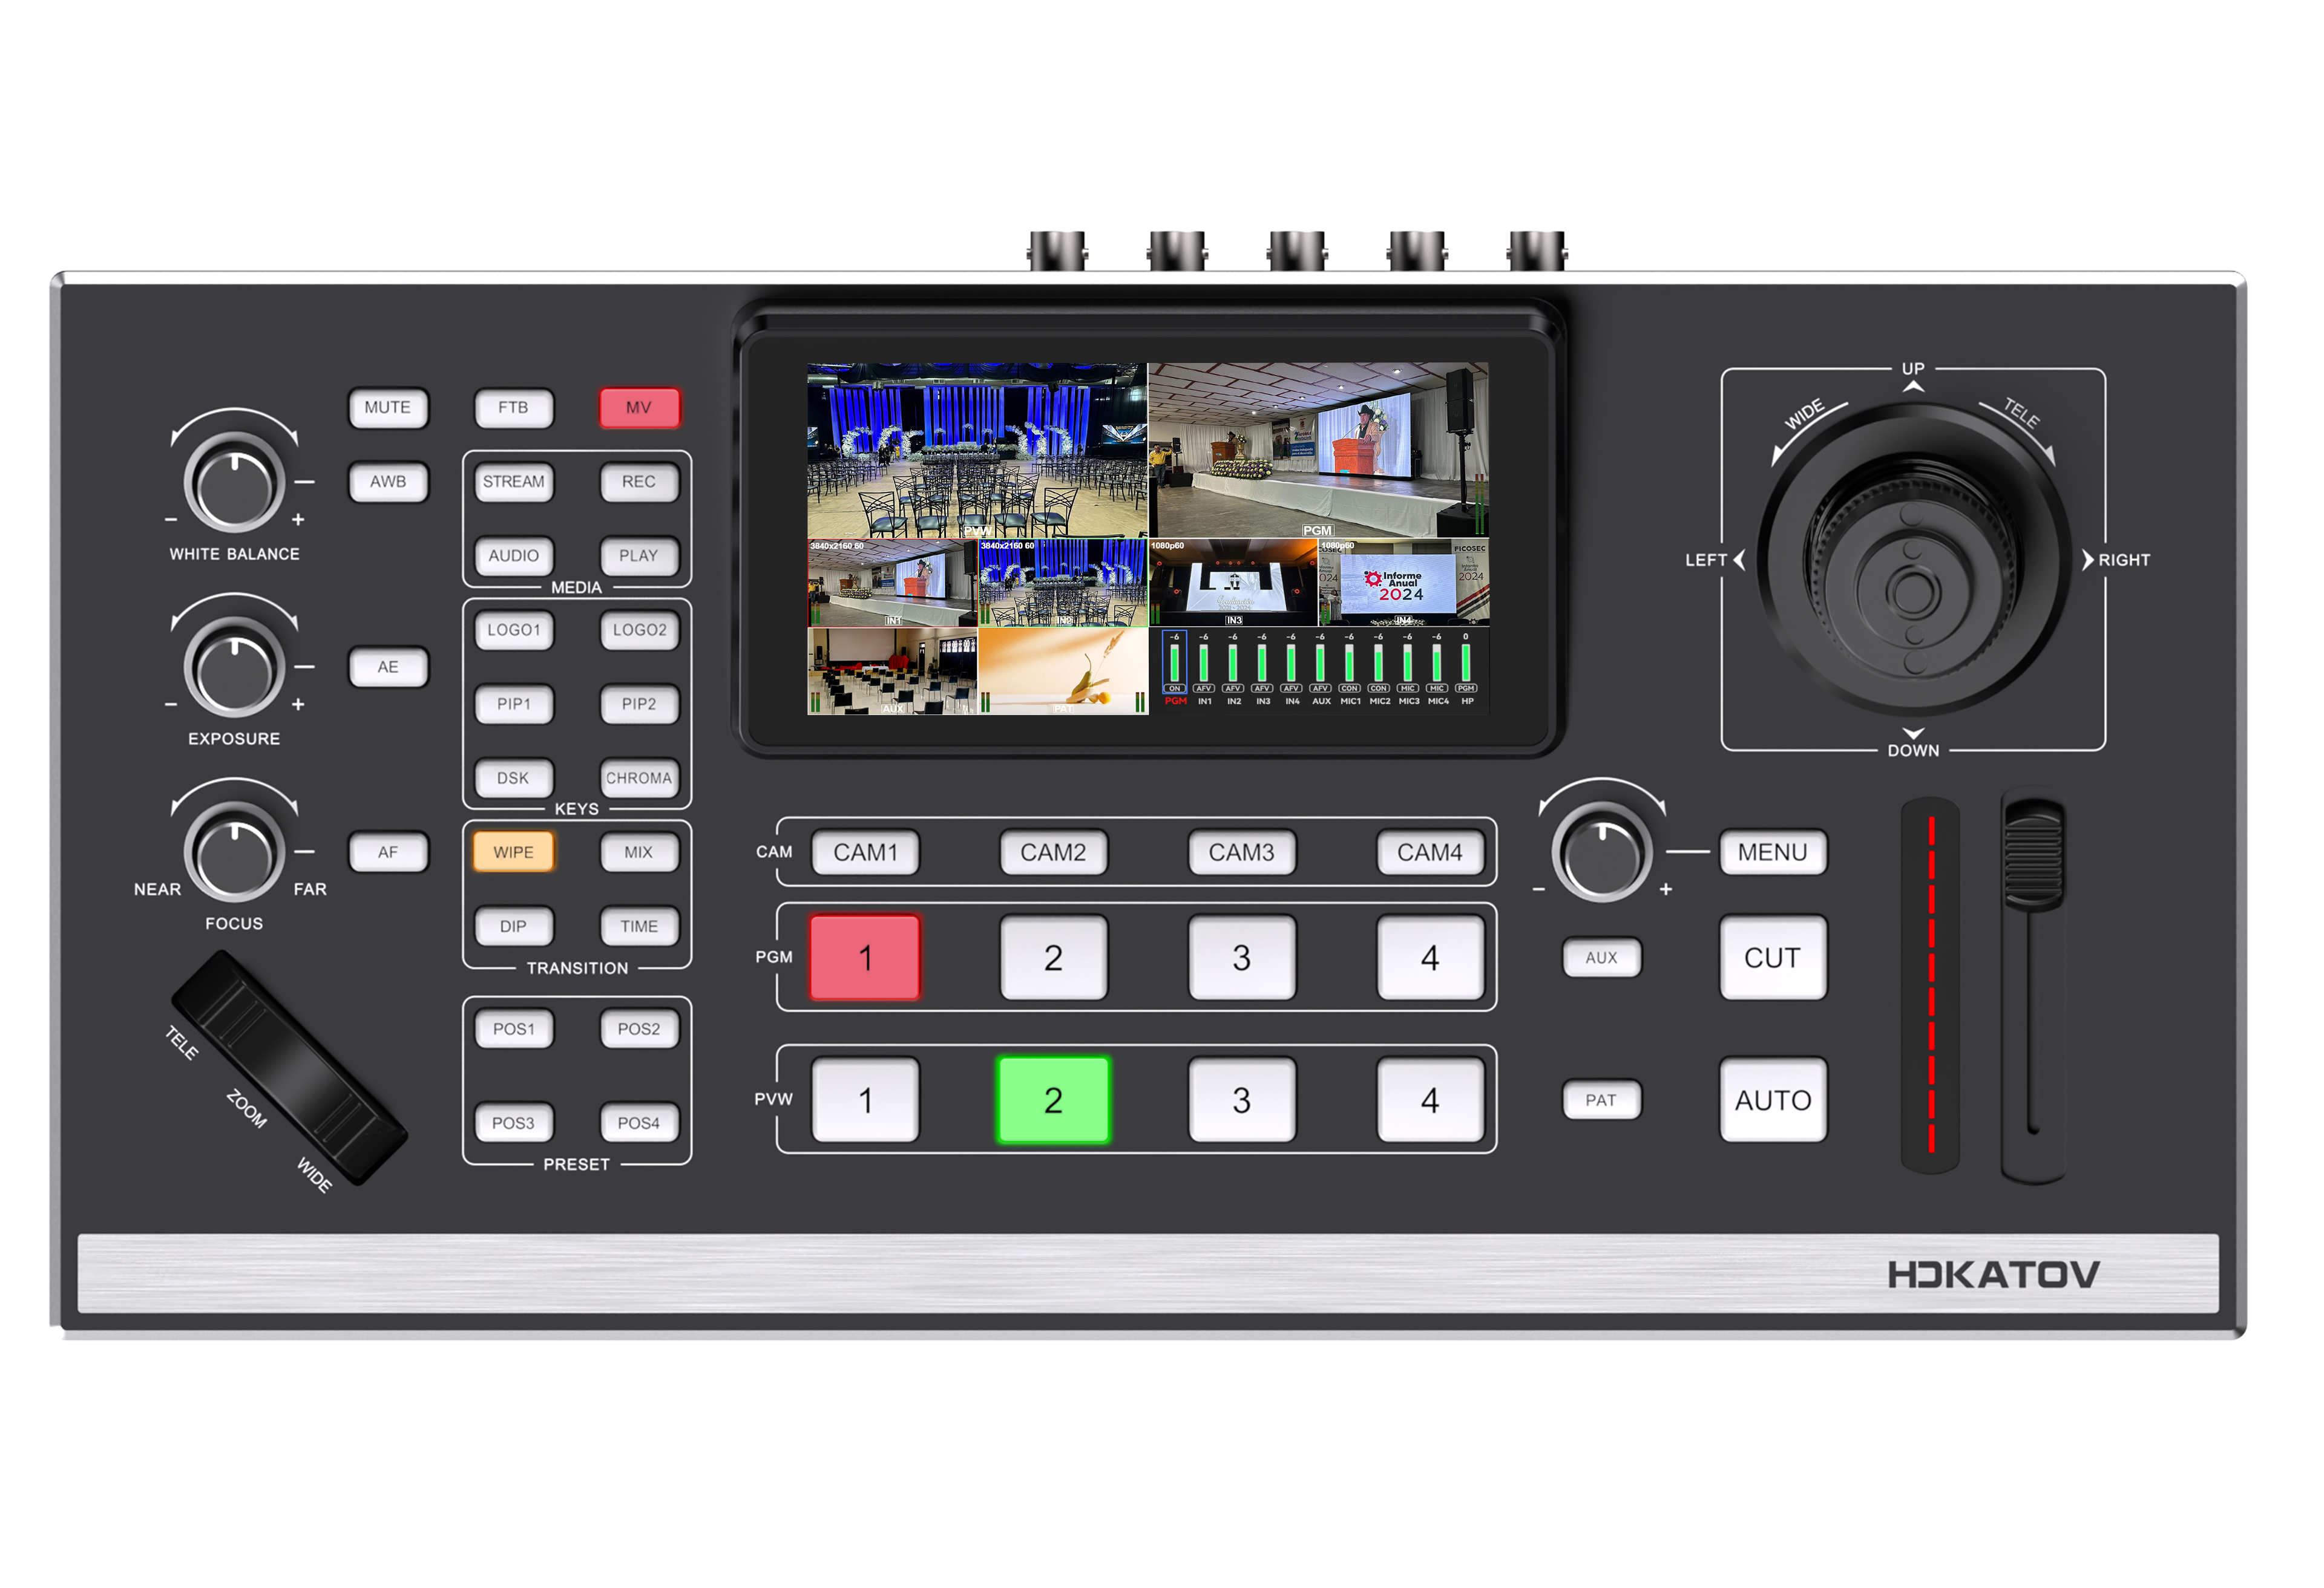Set preview to PVW 1
Screen dimensions: 2324x1588
tap(865, 1099)
